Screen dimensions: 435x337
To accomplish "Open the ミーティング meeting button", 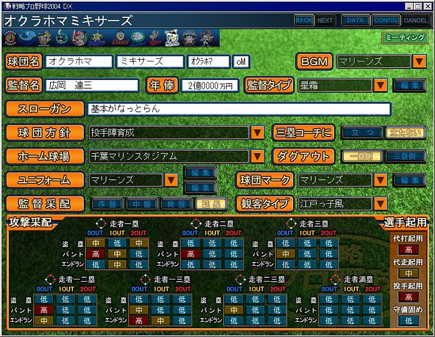I will [405, 38].
